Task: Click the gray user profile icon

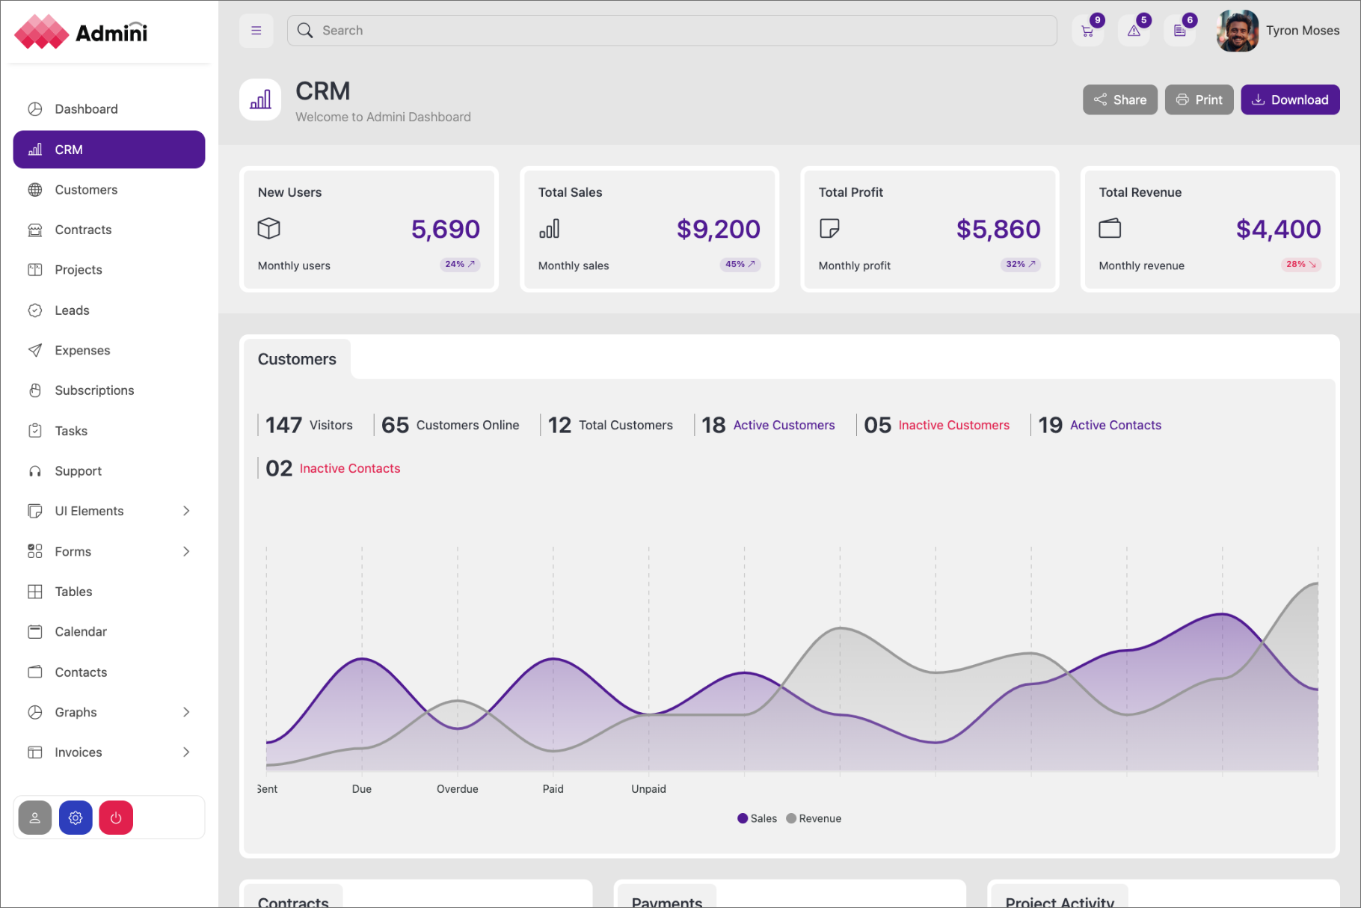Action: [35, 817]
